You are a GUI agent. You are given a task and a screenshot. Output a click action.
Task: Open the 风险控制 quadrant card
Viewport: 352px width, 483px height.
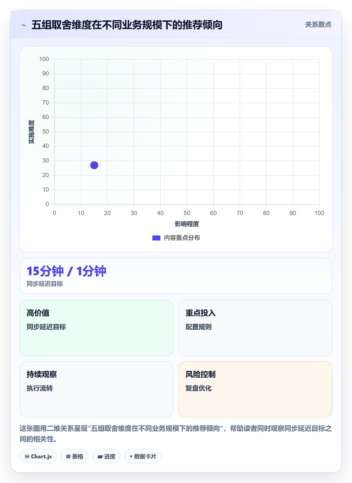(255, 389)
